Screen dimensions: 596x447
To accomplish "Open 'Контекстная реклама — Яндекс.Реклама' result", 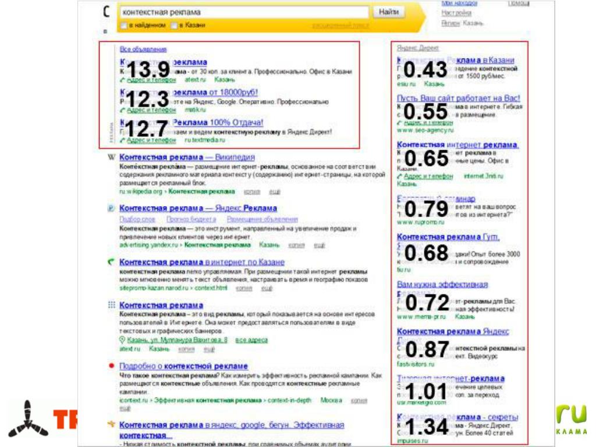I will (x=198, y=208).
